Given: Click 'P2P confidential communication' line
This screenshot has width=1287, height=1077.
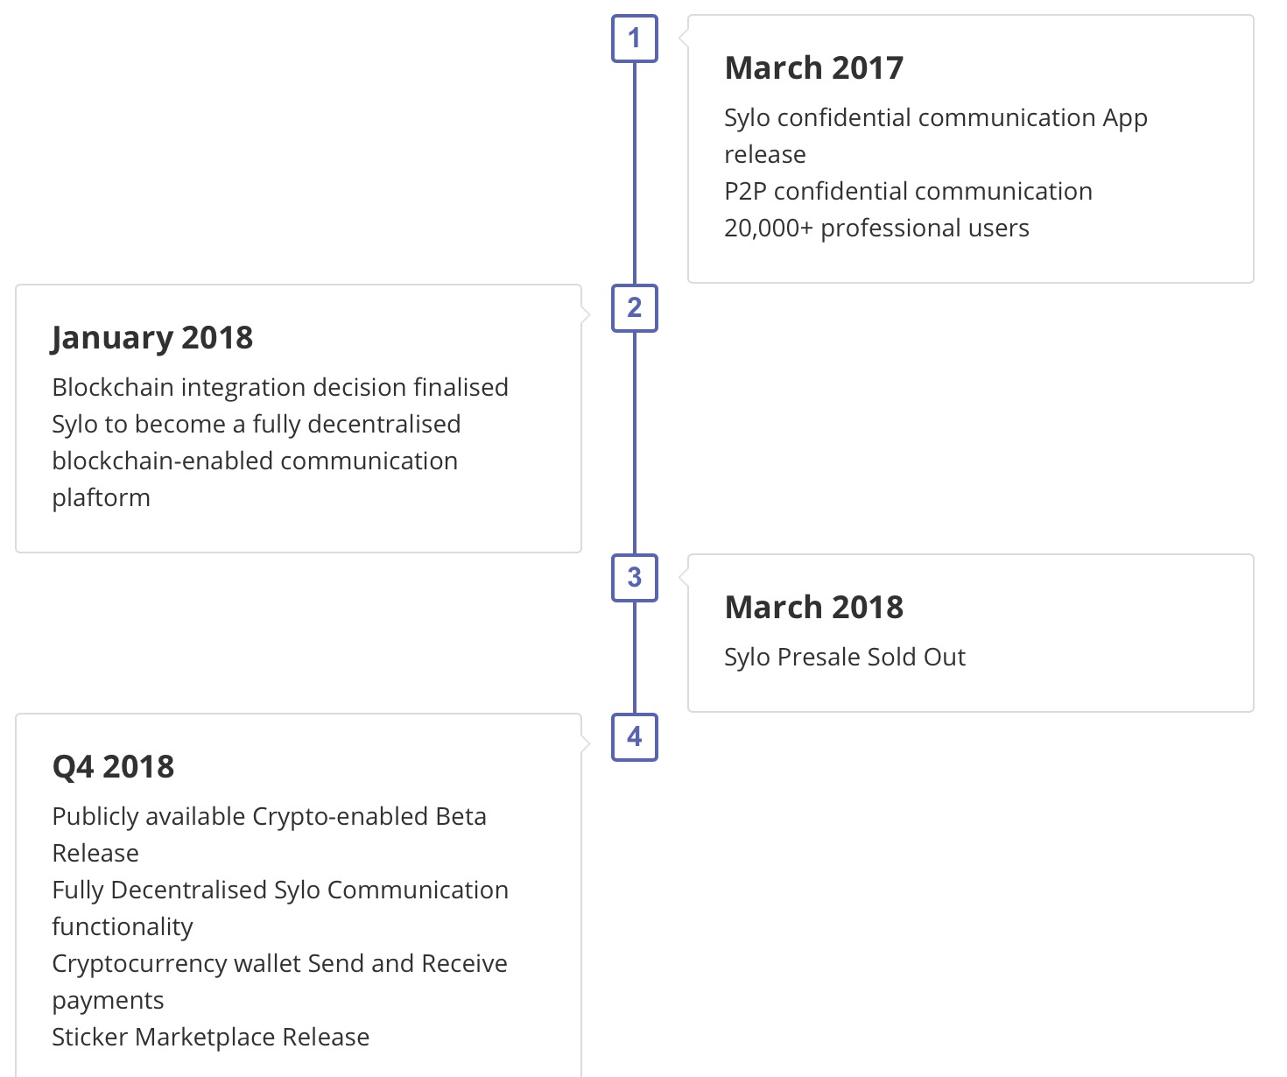Looking at the screenshot, I should click(908, 192).
